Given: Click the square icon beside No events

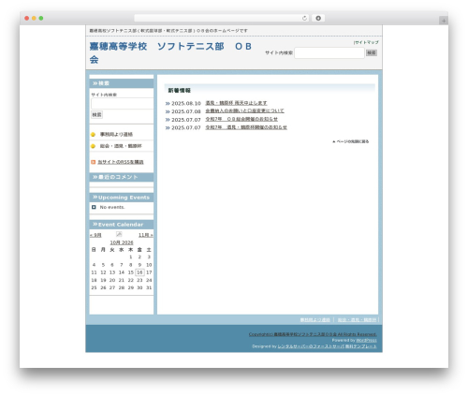Looking at the screenshot, I should (94, 207).
